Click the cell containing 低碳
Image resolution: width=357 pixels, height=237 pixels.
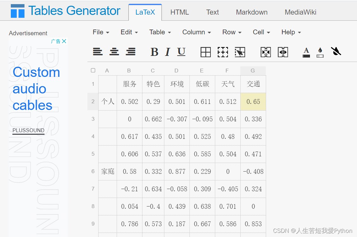click(203, 84)
